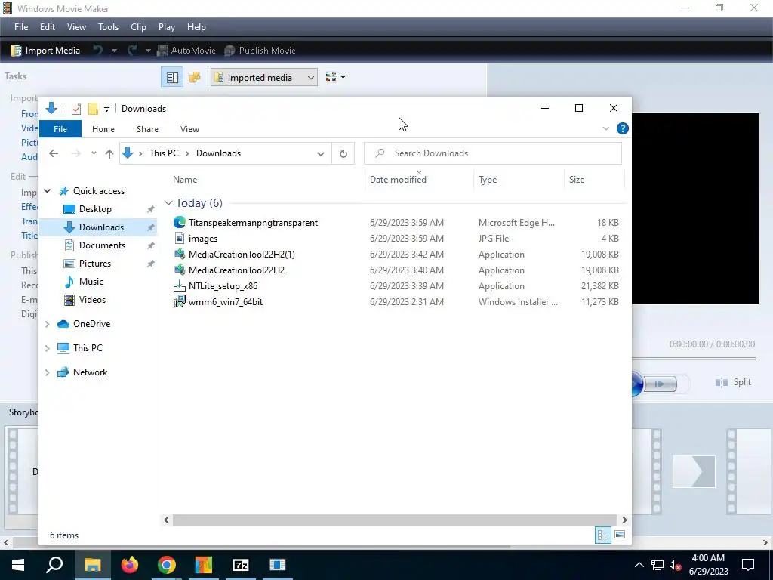Screen dimensions: 773x580
Task: Switch to Details view icon
Action: coord(603,535)
